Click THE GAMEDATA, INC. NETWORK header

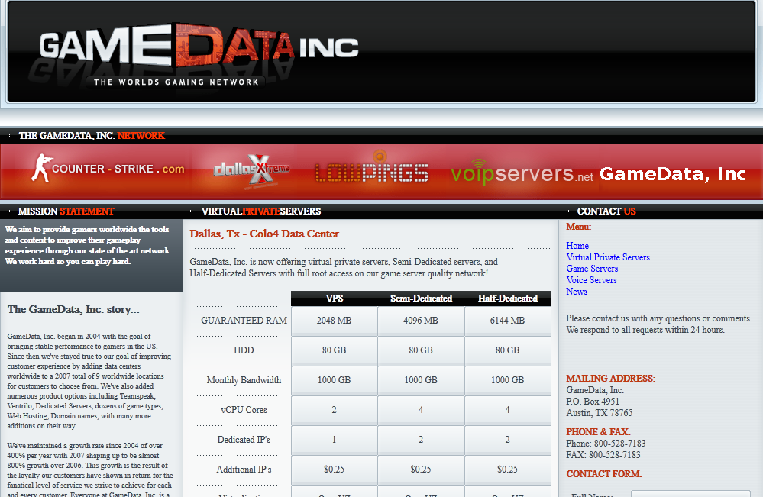pos(92,136)
